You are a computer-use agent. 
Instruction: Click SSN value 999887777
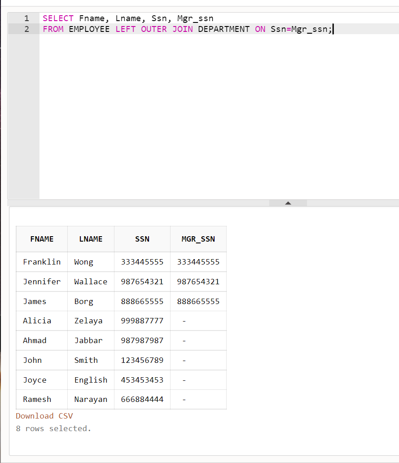click(x=142, y=321)
